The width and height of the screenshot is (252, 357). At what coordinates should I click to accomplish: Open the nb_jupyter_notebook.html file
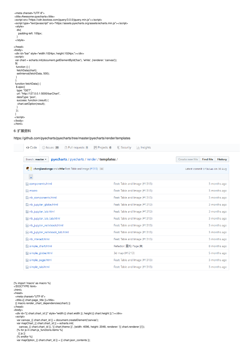46,225
